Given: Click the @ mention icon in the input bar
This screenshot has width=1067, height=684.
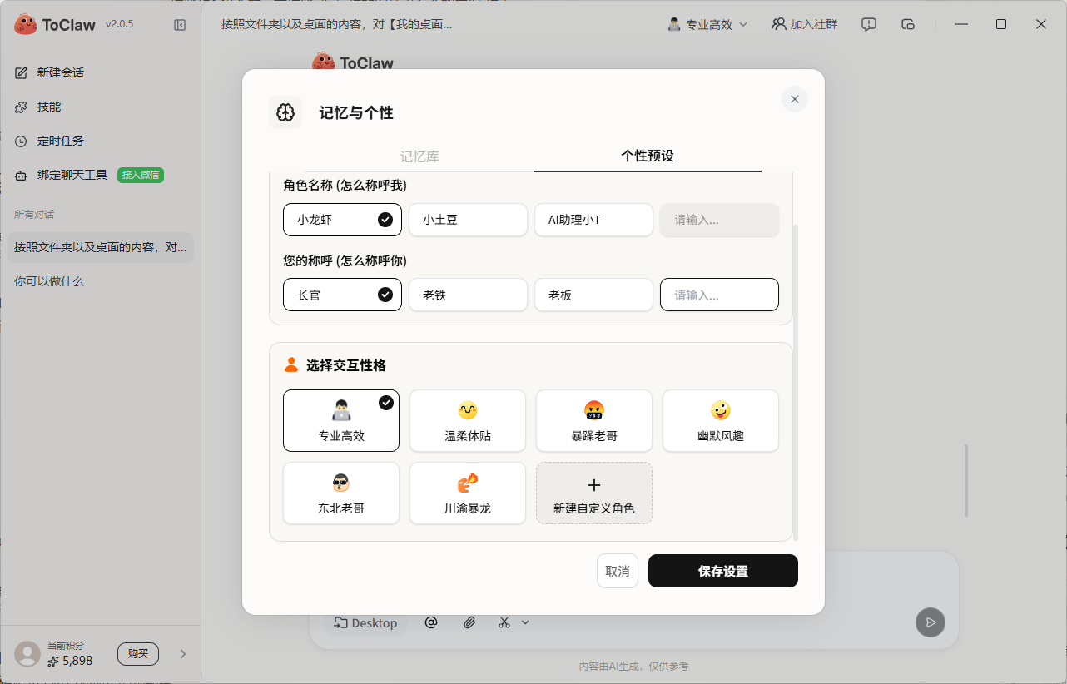Looking at the screenshot, I should tap(431, 622).
